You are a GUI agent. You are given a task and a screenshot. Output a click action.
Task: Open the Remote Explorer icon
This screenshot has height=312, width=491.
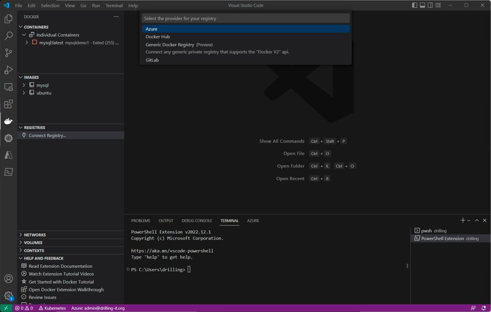coord(8,87)
